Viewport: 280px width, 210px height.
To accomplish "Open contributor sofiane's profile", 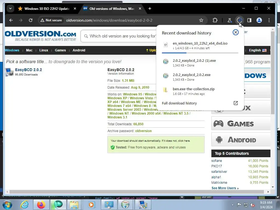I will tap(217, 161).
